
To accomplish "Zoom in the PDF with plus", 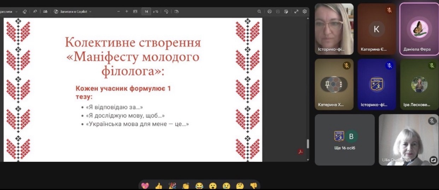I will 127,11.
